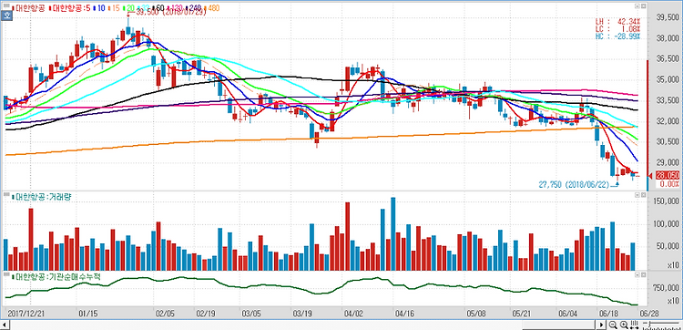The image size is (683, 330).
Task: Select the 대한항공:기관순매수누적 legend label
Action: point(57,276)
